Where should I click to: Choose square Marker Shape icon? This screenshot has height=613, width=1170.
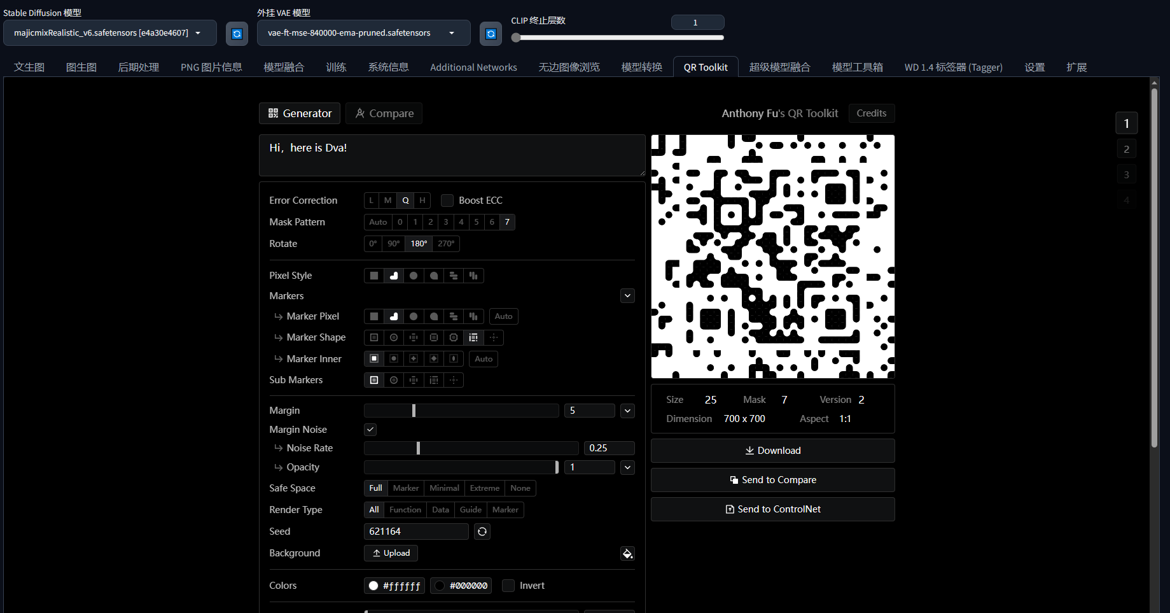tap(374, 337)
